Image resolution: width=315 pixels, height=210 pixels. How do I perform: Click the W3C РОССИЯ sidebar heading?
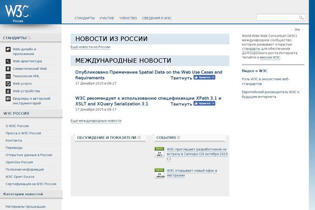[x=16, y=113]
